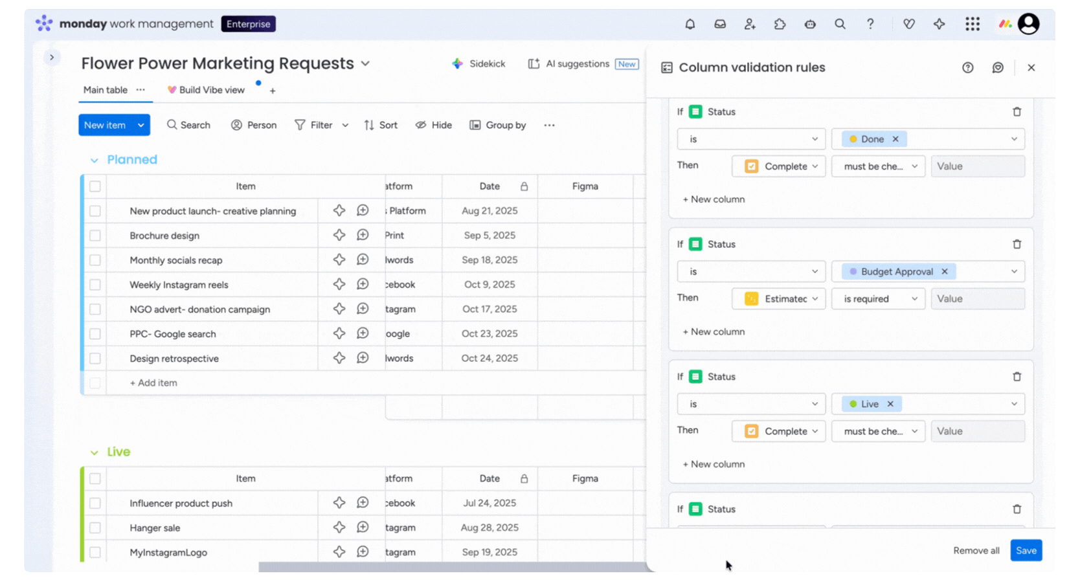Switch to the Build Vibe view tab
The image size is (1080, 580).
[x=206, y=90]
